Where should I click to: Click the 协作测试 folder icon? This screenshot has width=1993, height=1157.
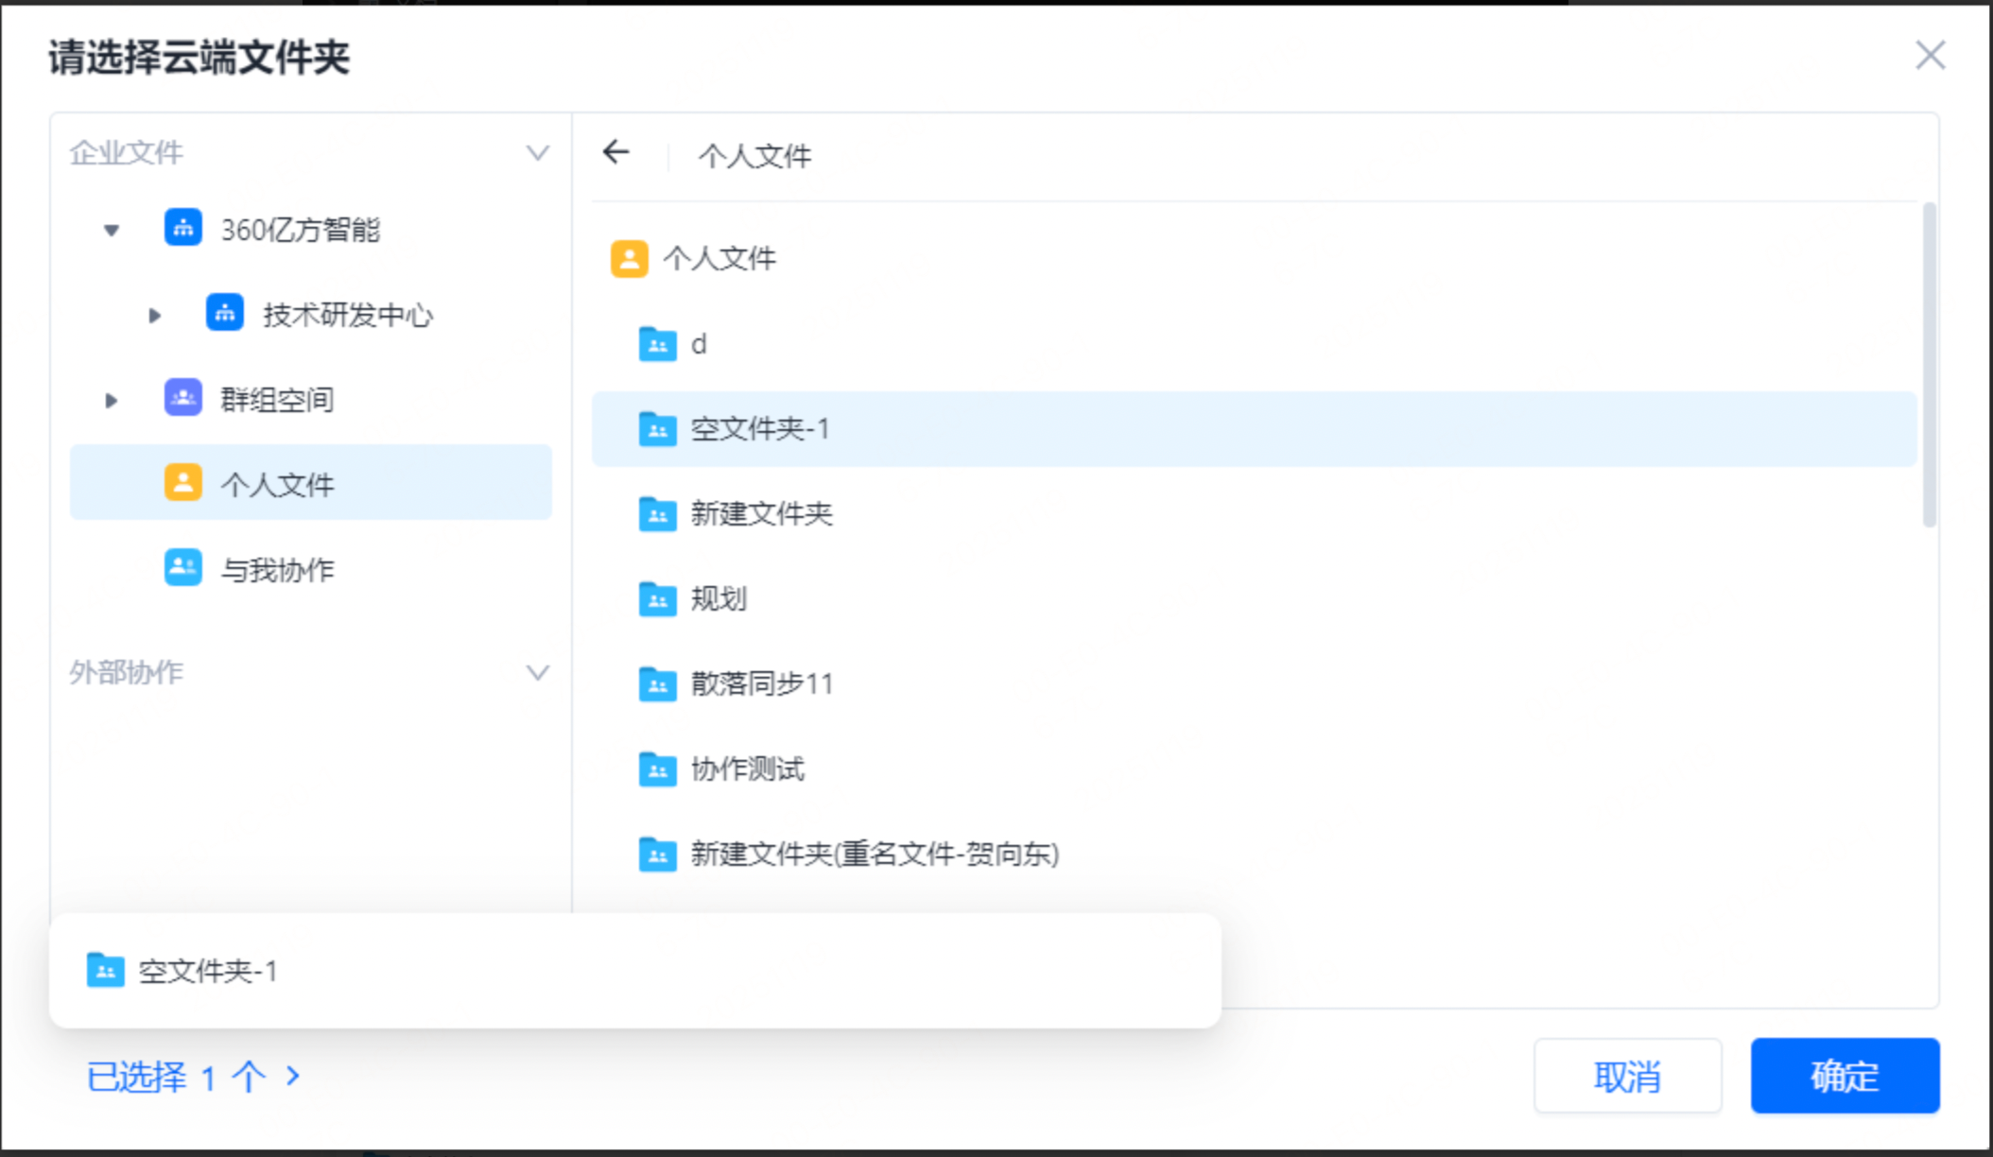click(x=656, y=769)
